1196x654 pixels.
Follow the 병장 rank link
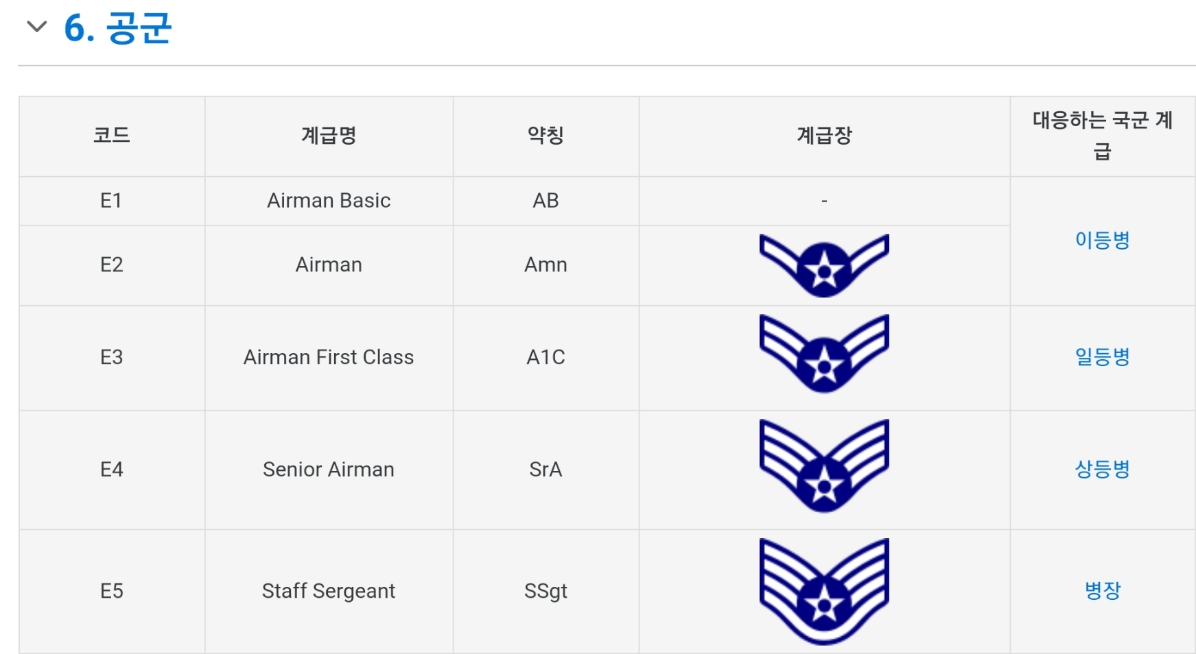1102,590
